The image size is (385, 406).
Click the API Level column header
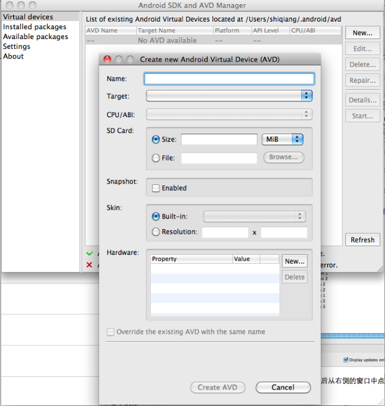point(270,30)
